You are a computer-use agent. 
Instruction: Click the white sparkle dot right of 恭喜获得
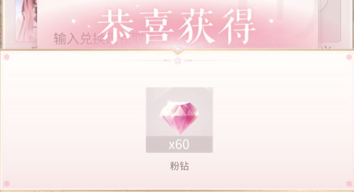pos(271,21)
